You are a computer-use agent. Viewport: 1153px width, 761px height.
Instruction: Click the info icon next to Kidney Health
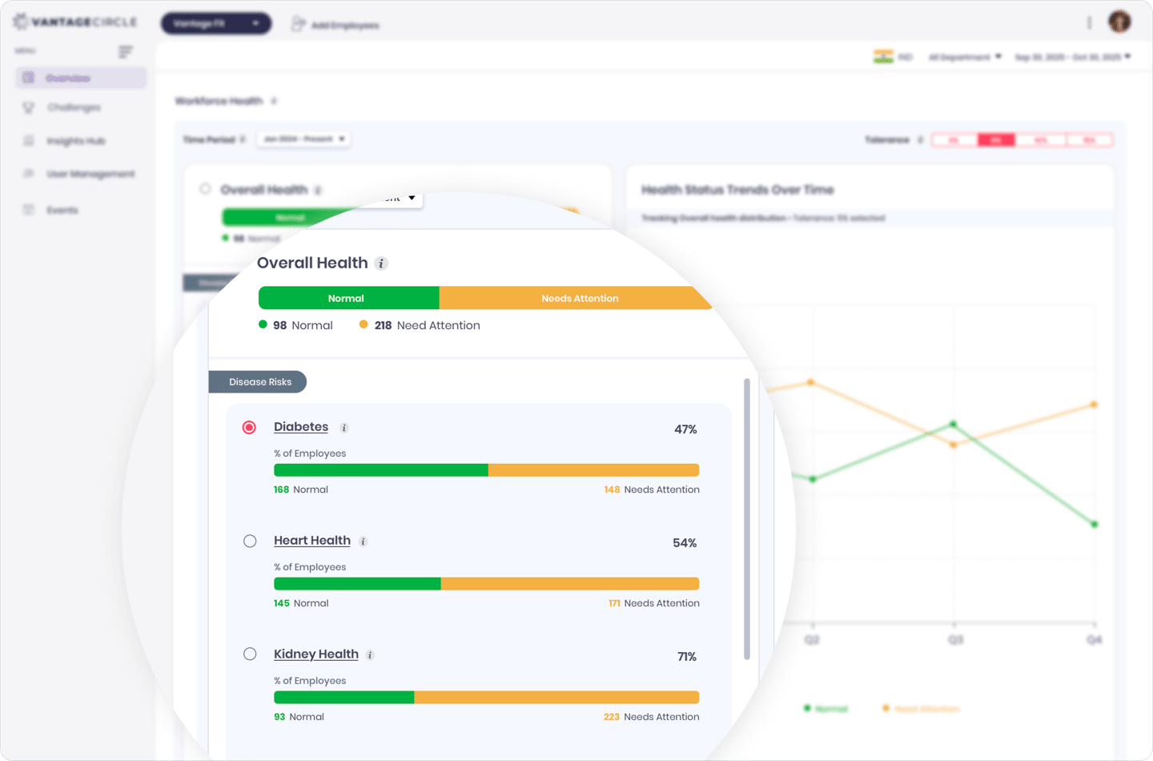click(x=370, y=655)
